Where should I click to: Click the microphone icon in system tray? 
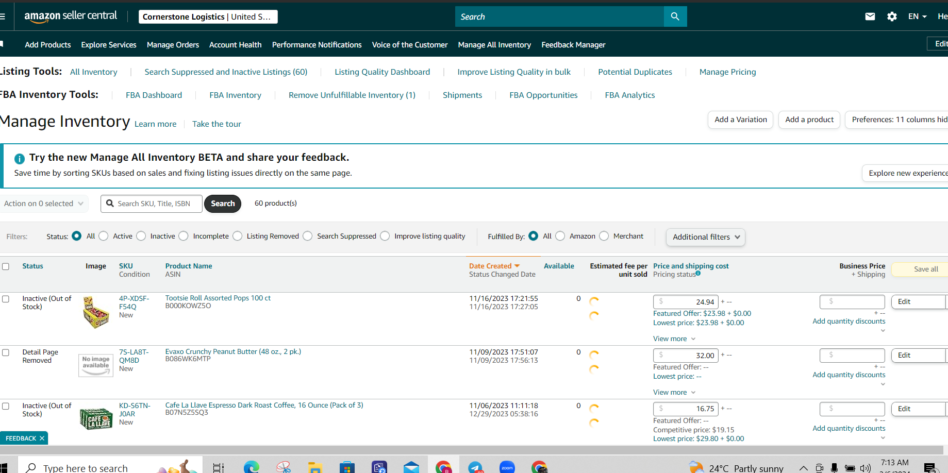[x=834, y=468]
